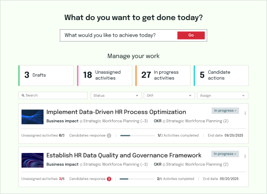267x194 pixels.
Task: Change In progress status on HR Process Optimization
Action: coord(225,110)
